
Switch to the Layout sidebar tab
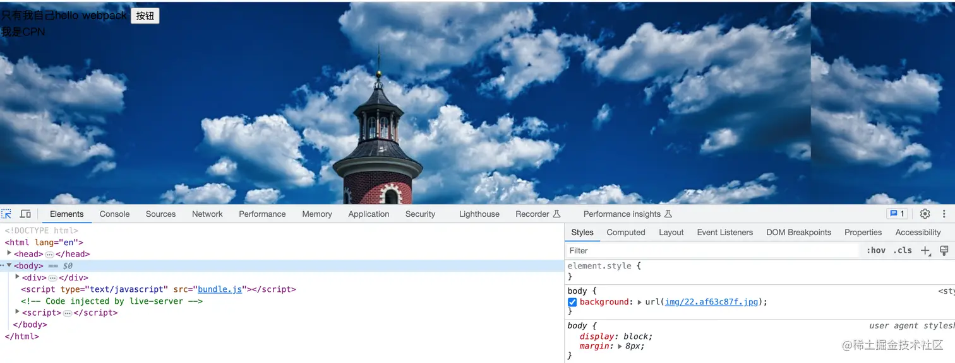[671, 233]
